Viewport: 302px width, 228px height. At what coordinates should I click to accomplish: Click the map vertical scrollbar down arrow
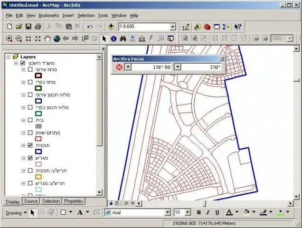(x=296, y=197)
